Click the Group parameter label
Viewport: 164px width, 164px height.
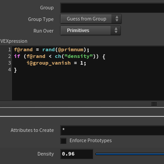pyautogui.click(x=47, y=8)
